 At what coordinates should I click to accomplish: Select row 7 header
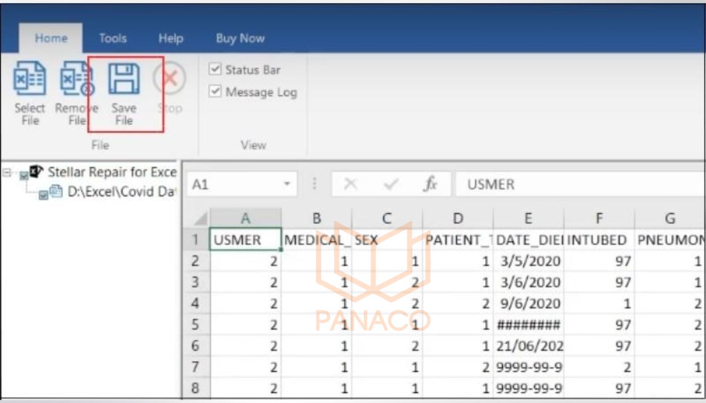[x=195, y=367]
